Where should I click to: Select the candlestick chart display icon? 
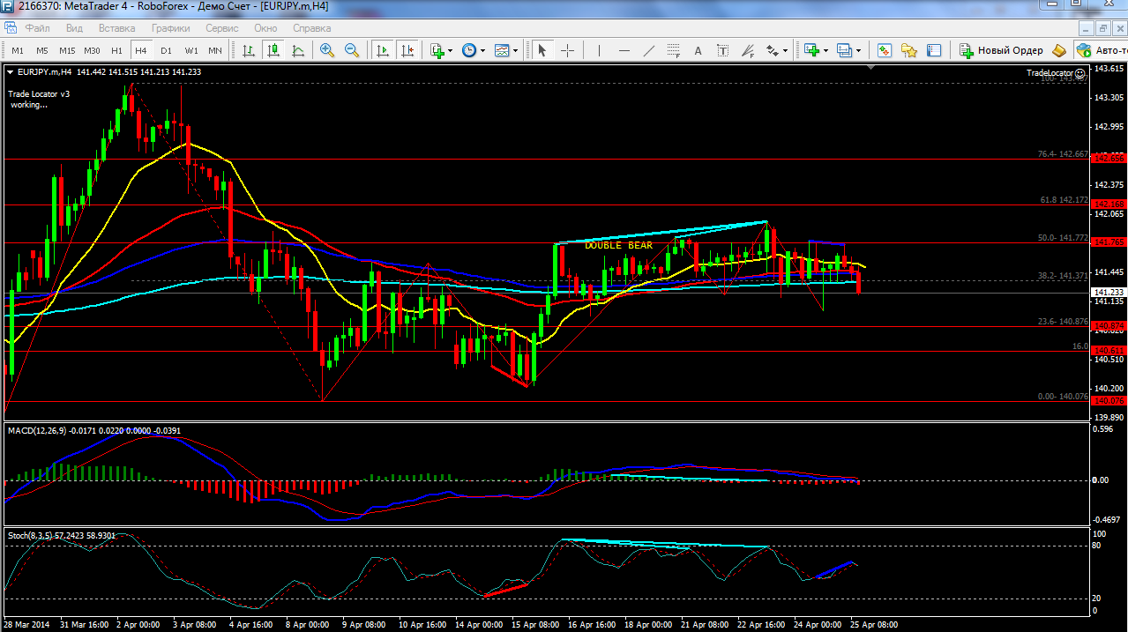click(x=274, y=50)
